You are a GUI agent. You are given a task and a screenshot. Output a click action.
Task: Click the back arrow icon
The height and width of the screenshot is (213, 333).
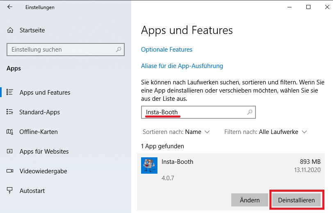(x=10, y=7)
